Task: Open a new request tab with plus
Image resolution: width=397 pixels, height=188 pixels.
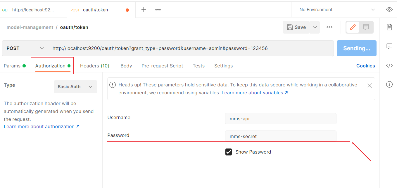Action: (144, 10)
